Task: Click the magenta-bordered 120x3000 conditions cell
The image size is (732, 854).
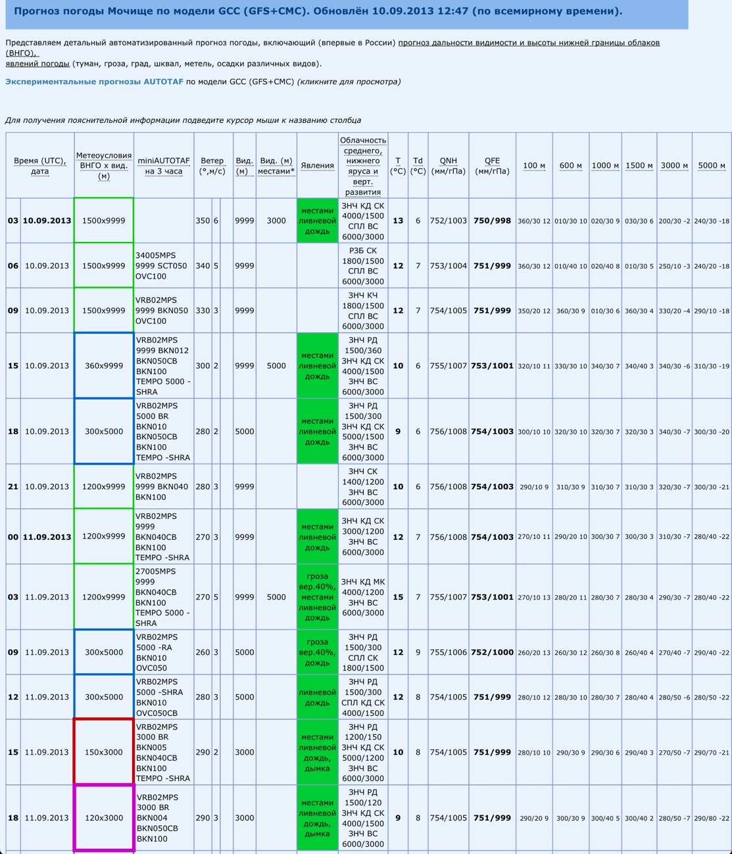Action: click(x=104, y=818)
